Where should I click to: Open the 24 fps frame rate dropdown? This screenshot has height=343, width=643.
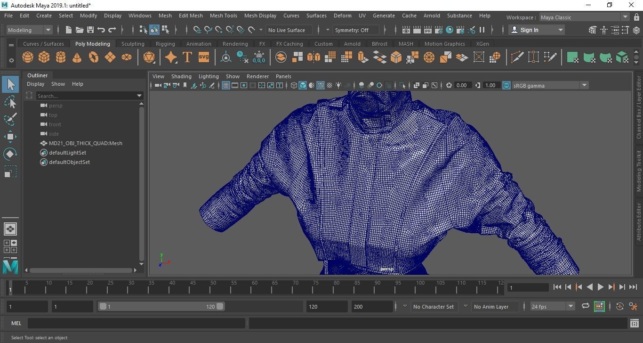point(553,306)
